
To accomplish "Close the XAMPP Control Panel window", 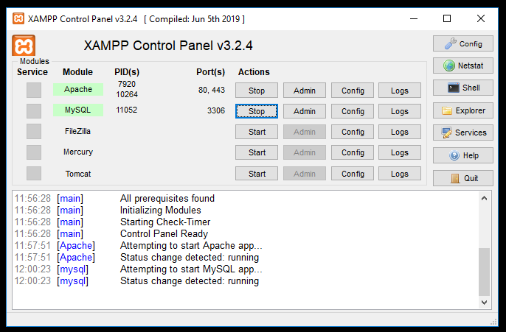I will (481, 18).
